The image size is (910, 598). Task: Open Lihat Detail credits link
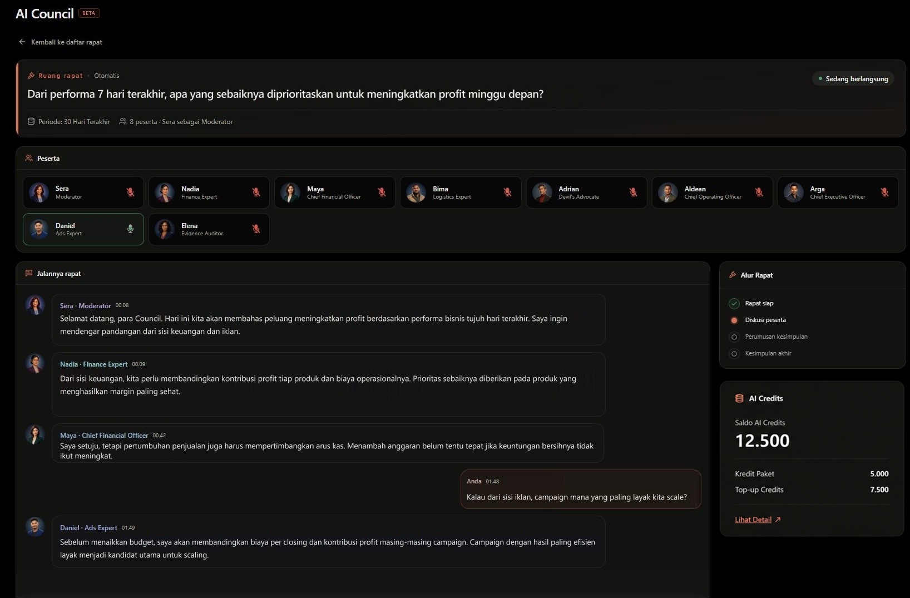point(758,520)
